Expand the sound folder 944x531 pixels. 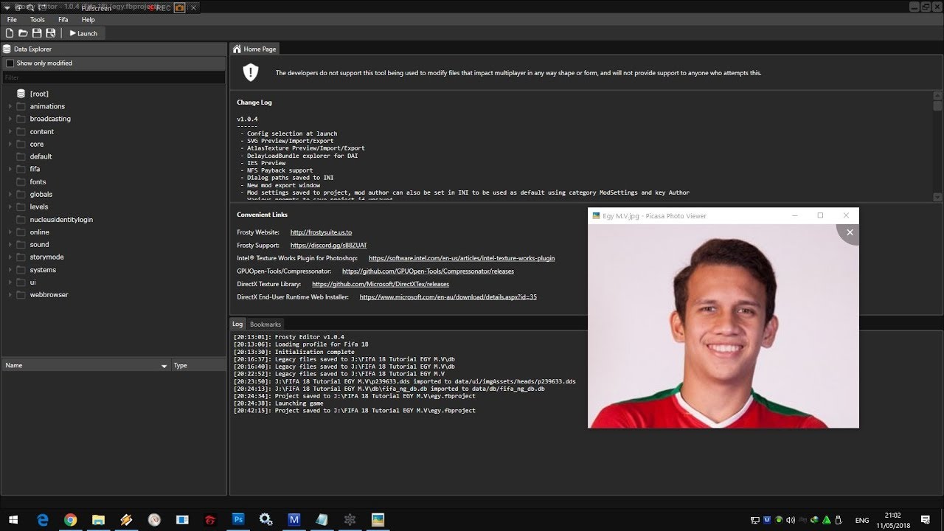click(x=10, y=244)
